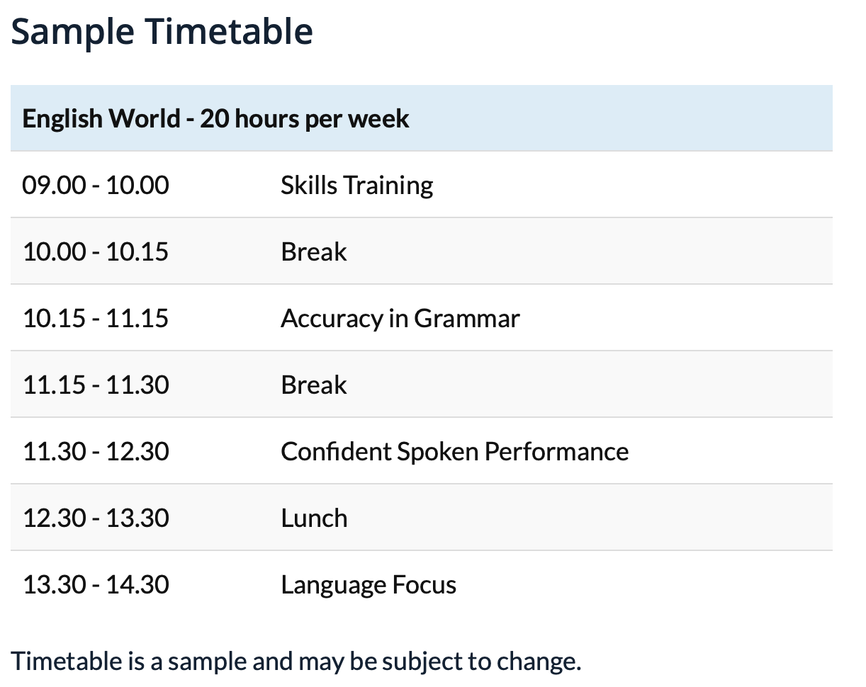Click the 12.30 - 13.30 time cell
The height and width of the screenshot is (687, 866).
tap(96, 518)
